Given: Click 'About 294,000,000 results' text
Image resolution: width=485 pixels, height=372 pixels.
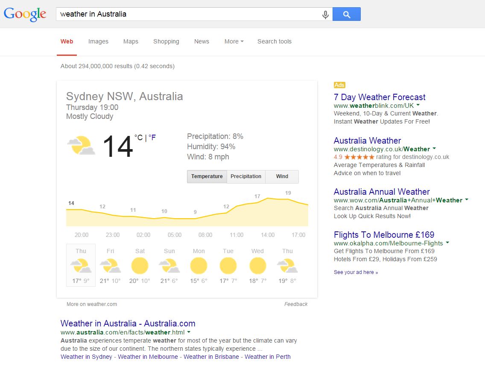Looking at the screenshot, I should (x=96, y=66).
